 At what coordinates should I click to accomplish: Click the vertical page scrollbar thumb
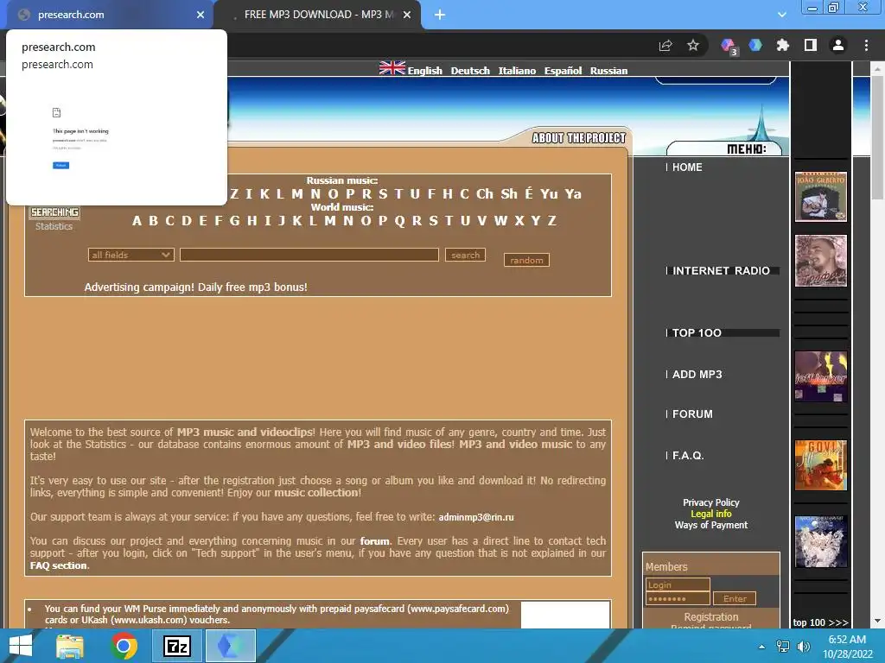[877, 138]
